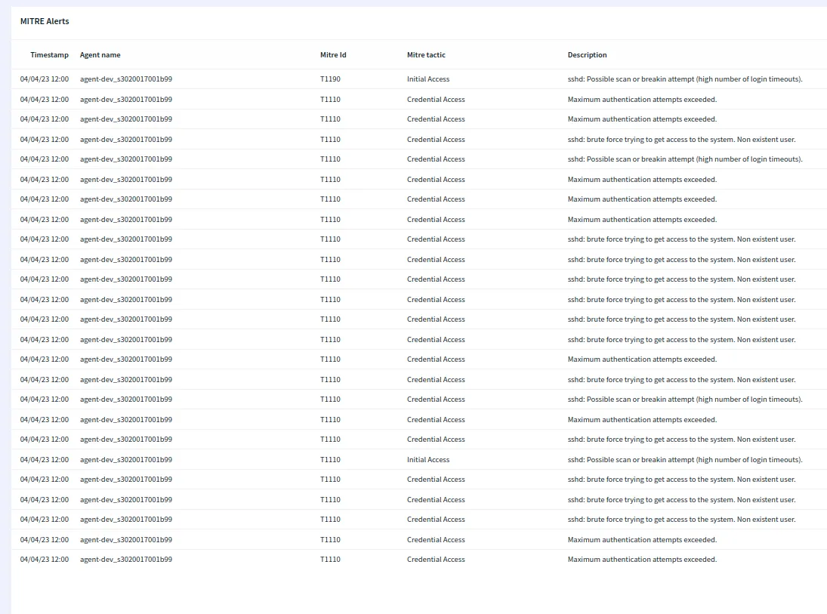Select Initial Access tactic in the first row
The width and height of the screenshot is (827, 614).
coord(428,79)
